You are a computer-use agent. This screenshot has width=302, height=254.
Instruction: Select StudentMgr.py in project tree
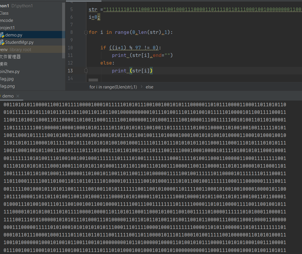[x=19, y=42]
